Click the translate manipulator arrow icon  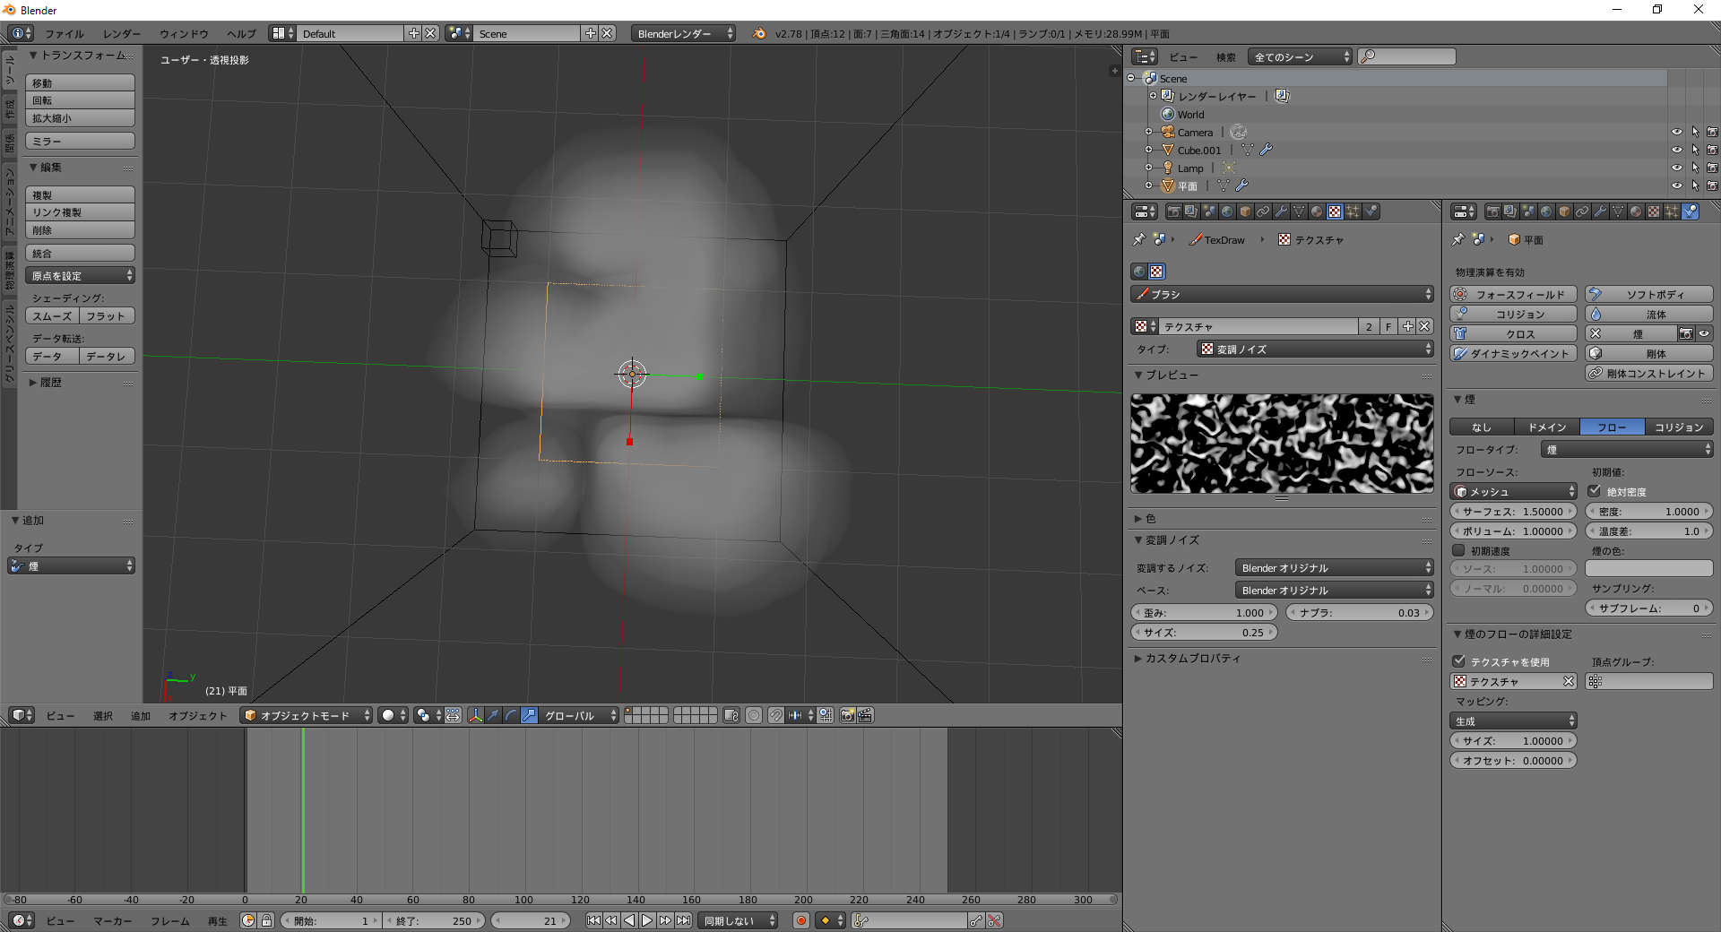tap(493, 715)
